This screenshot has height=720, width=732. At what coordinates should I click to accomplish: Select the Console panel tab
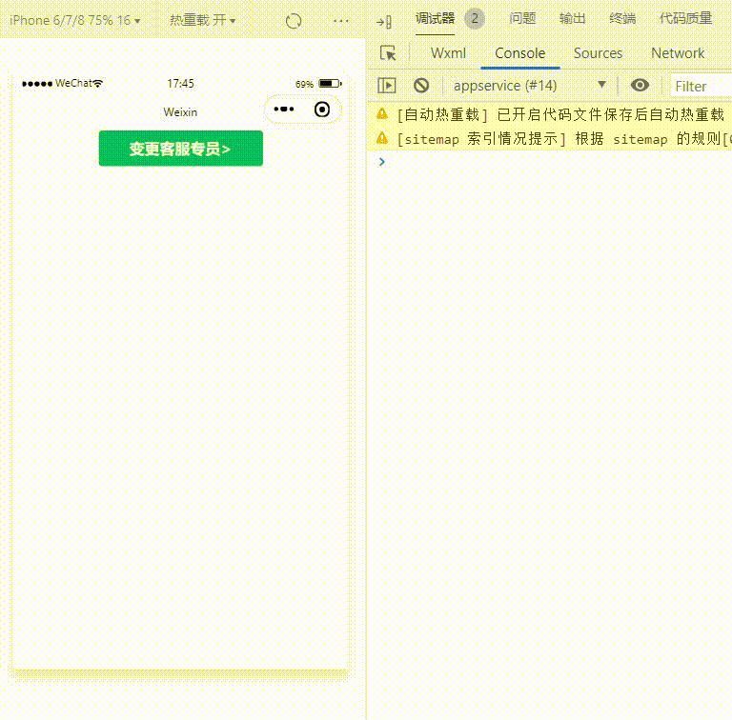520,53
